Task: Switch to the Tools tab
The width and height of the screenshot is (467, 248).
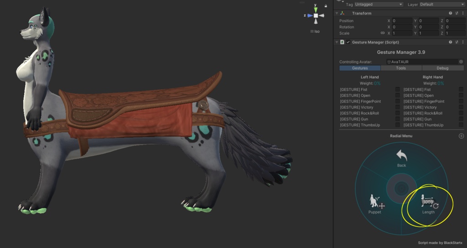Action: click(401, 68)
